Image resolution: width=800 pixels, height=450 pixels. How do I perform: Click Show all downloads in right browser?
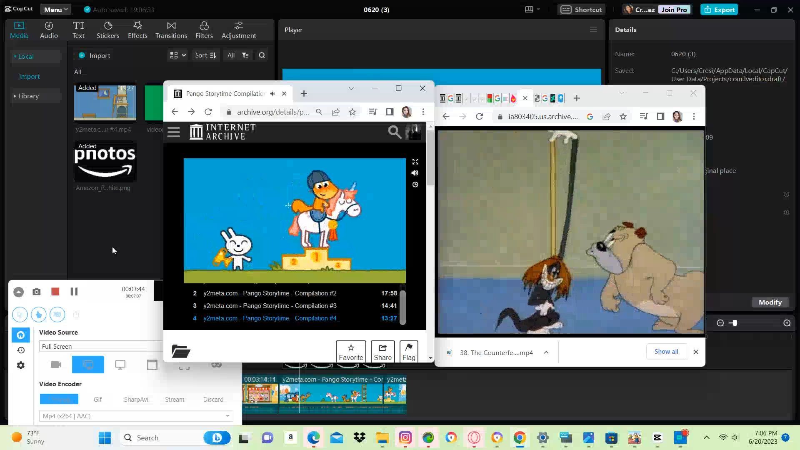[x=666, y=352]
